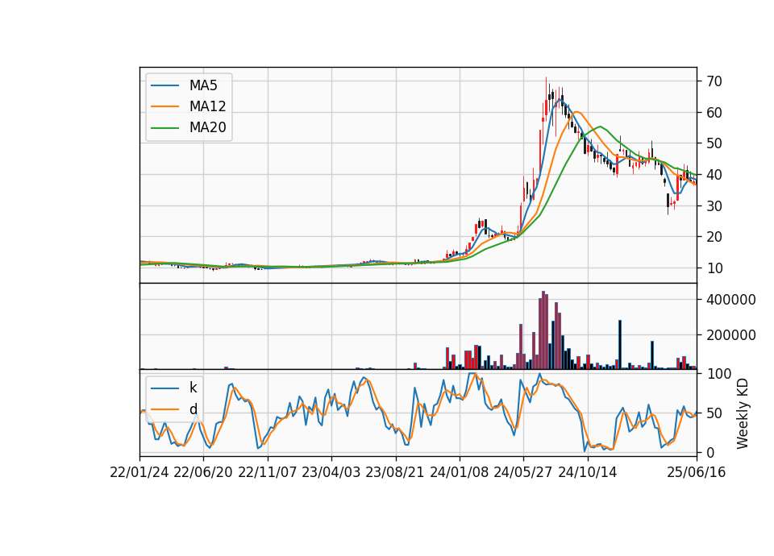Click the 60 price axis label
774x556 pixels.
click(714, 113)
